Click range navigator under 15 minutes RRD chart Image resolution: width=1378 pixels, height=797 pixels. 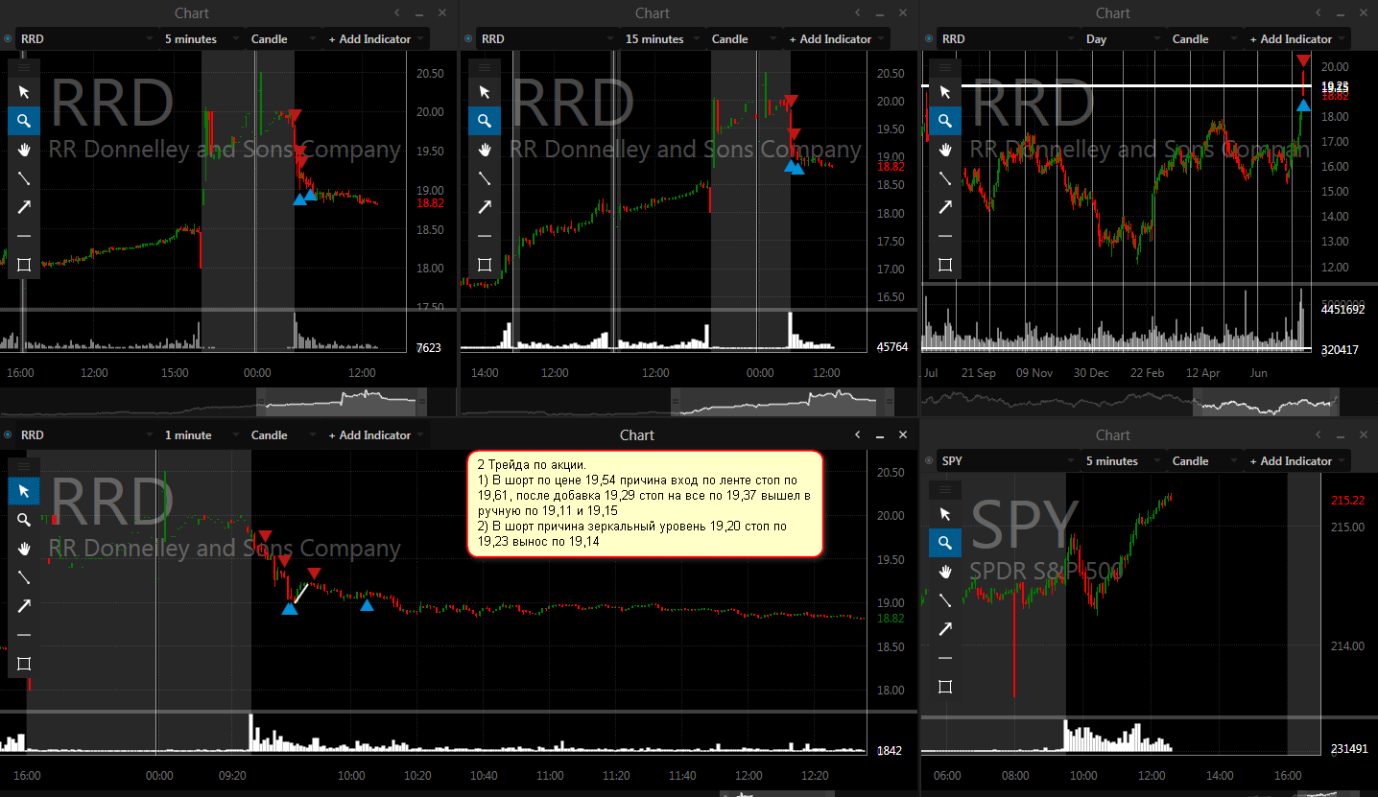tap(781, 401)
